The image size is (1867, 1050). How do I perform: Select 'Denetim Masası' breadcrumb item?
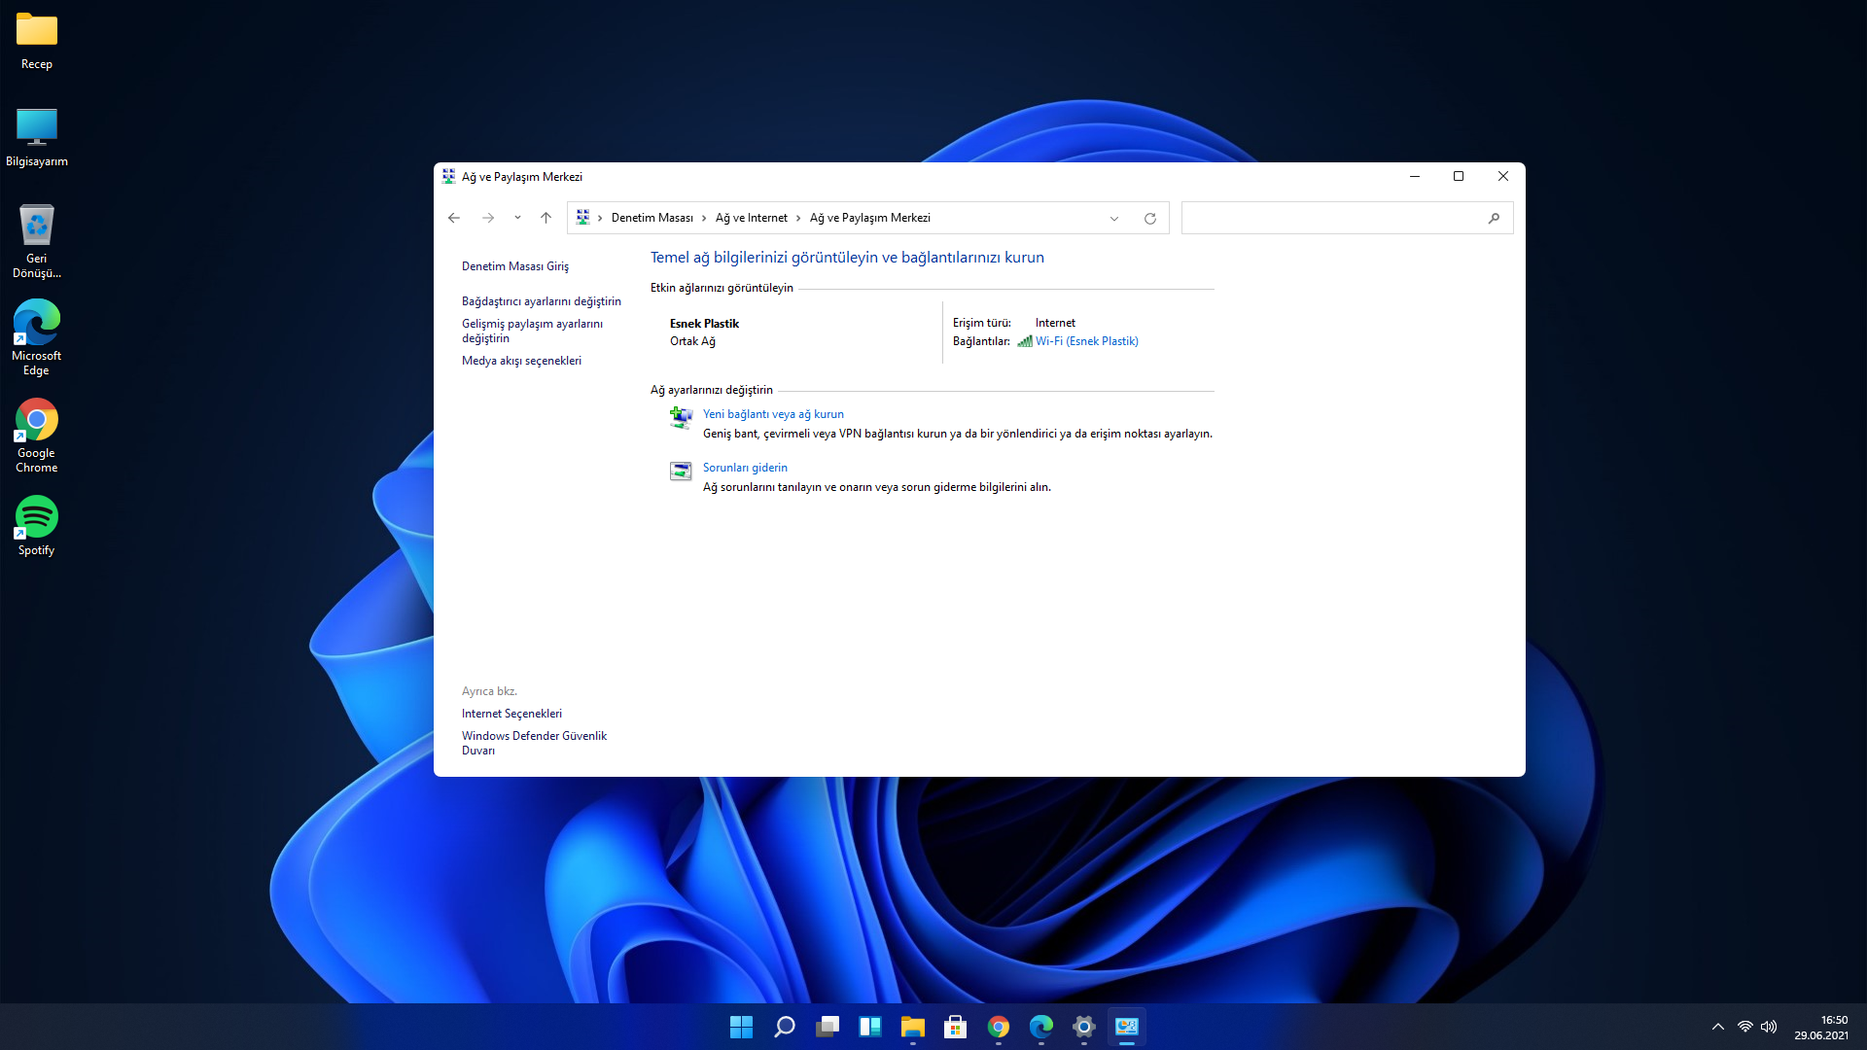coord(652,218)
